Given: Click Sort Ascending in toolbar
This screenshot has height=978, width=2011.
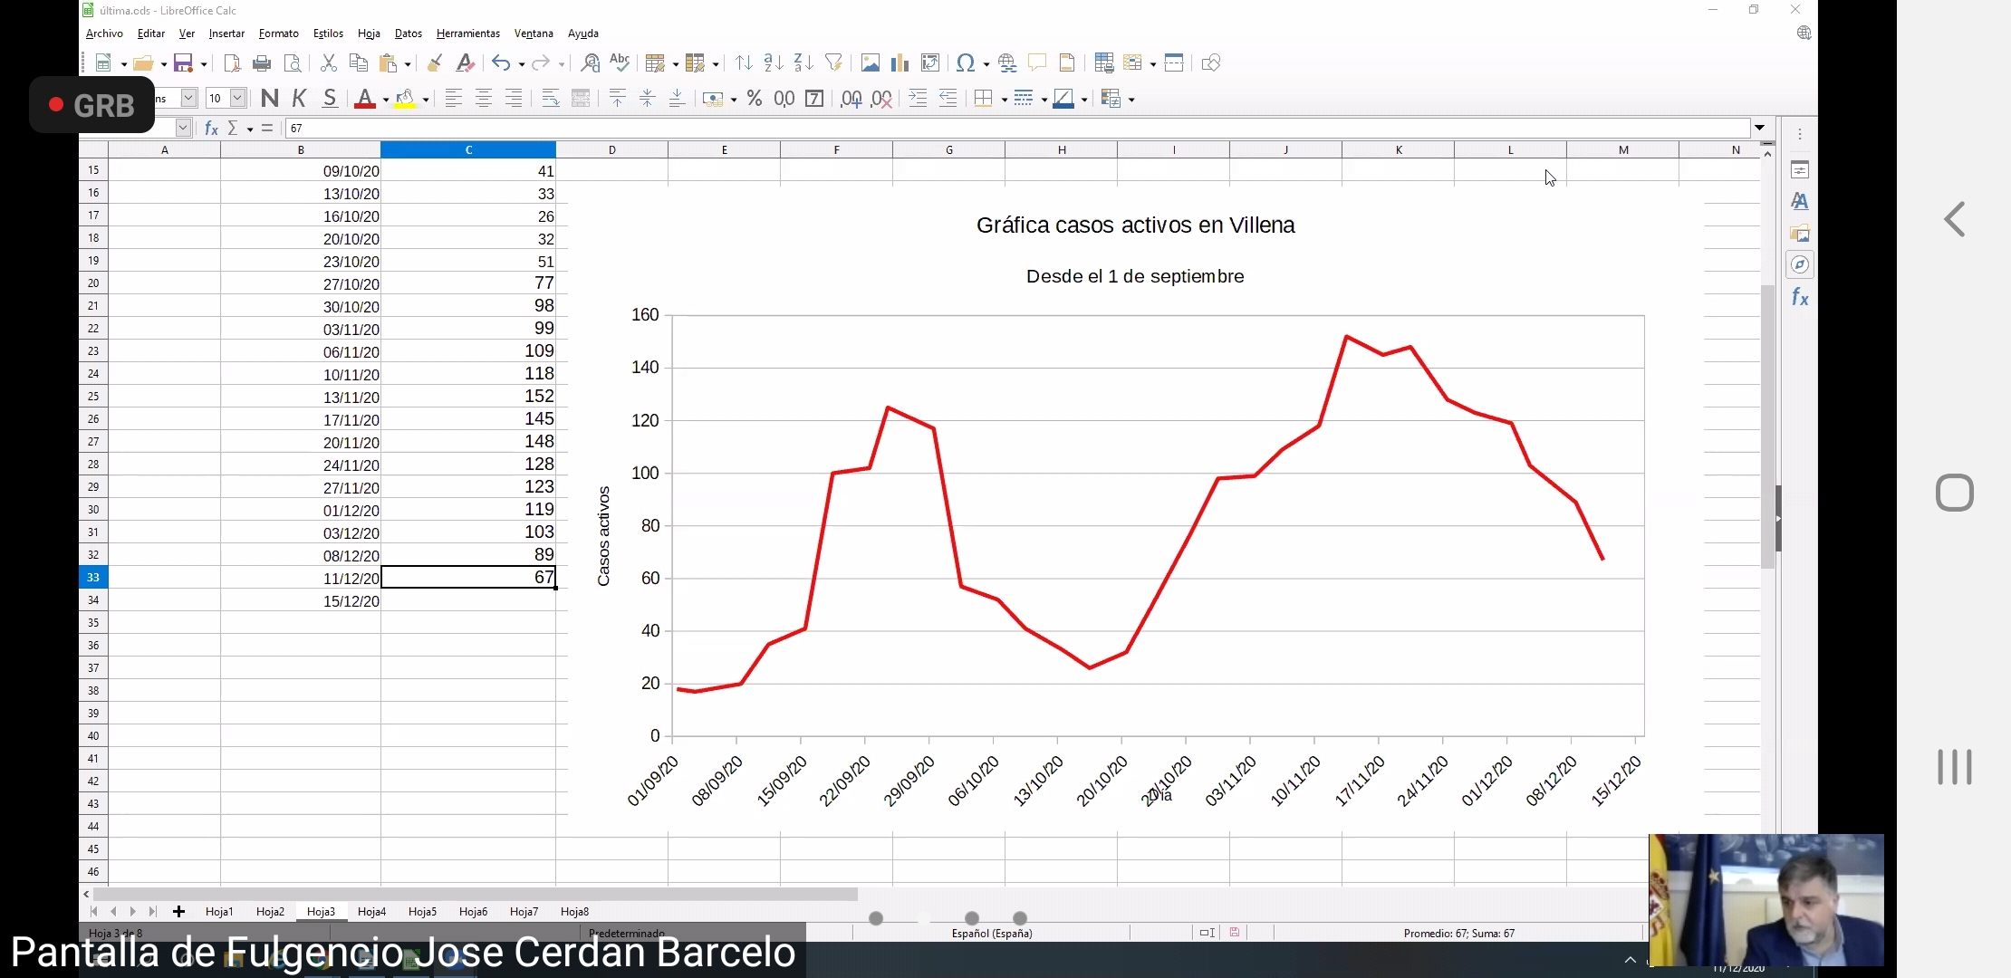Looking at the screenshot, I should (773, 62).
